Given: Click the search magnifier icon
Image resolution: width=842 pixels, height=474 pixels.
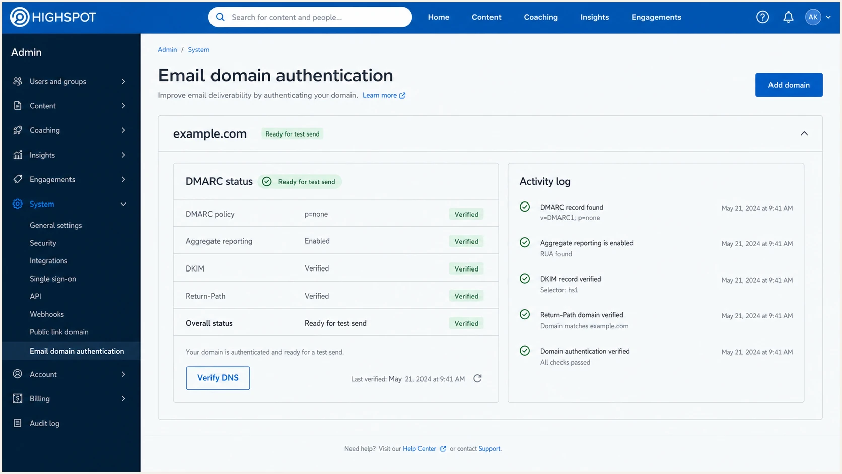Looking at the screenshot, I should click(220, 17).
